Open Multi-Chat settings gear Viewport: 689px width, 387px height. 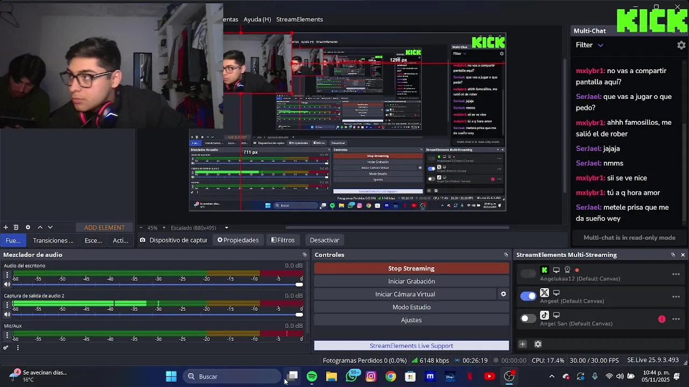pyautogui.click(x=681, y=45)
